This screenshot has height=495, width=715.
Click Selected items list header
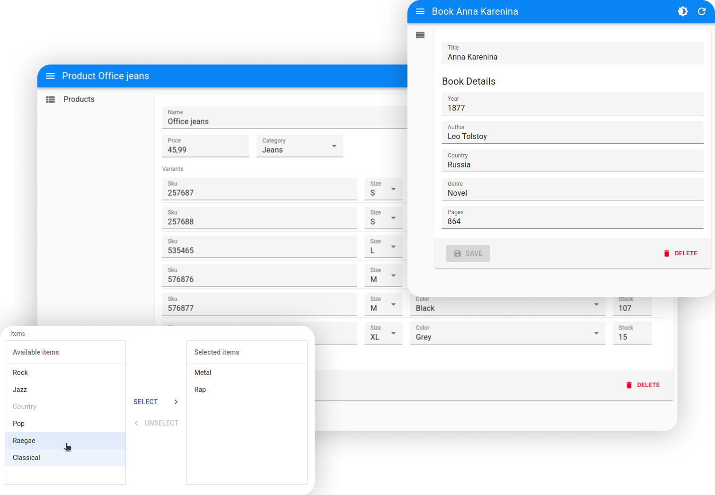[247, 352]
